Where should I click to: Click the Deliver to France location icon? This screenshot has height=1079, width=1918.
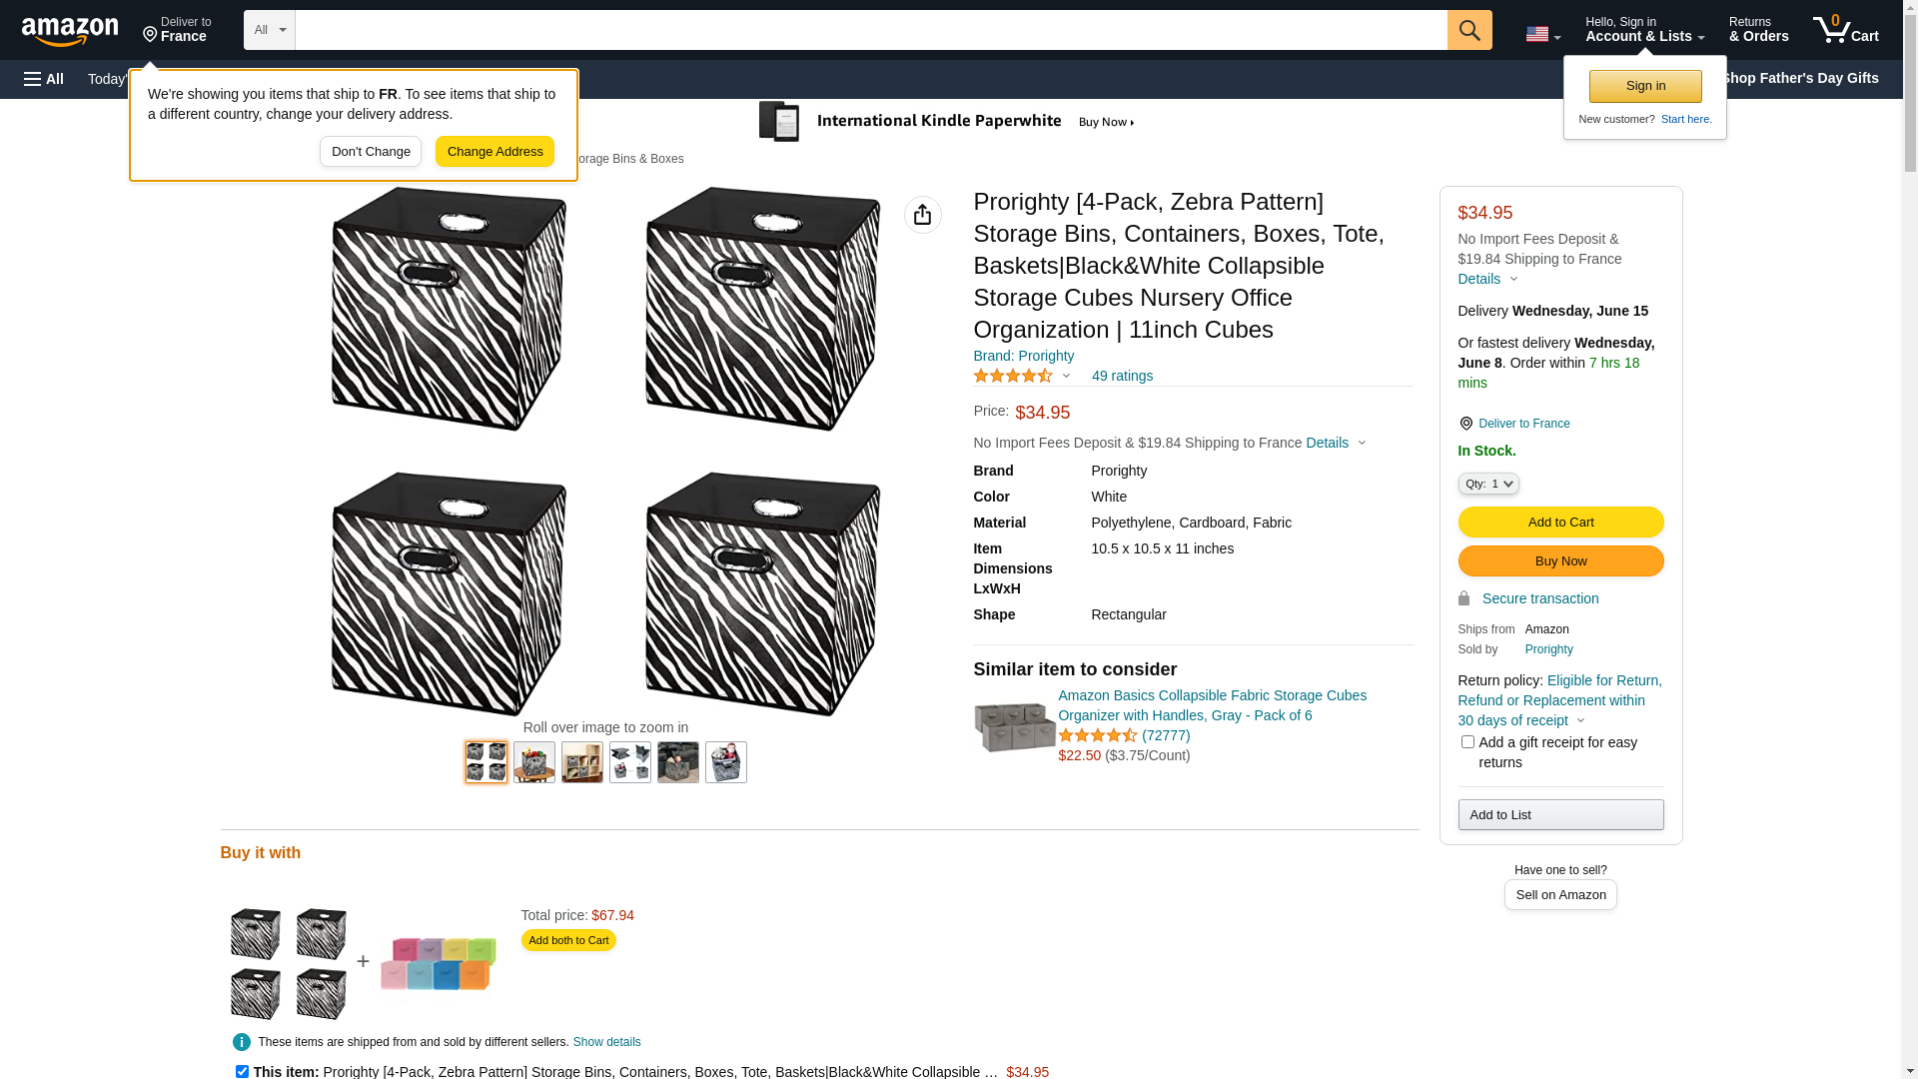pos(1465,424)
